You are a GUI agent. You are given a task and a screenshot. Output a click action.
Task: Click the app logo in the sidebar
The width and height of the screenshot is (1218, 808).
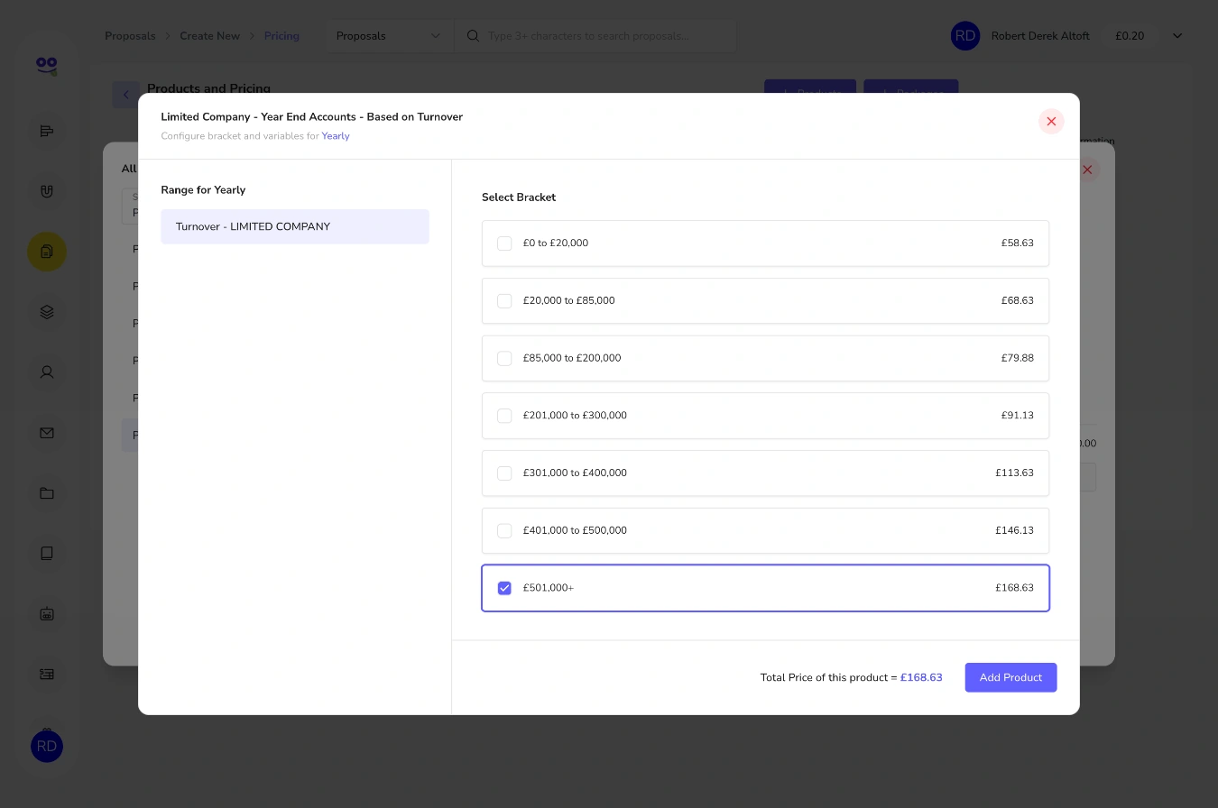coord(47,66)
